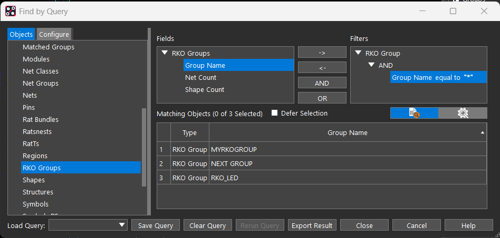The width and height of the screenshot is (500, 238).
Task: Click the gear search settings icon
Action: click(x=463, y=113)
